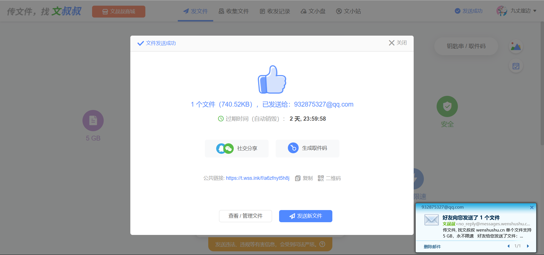The height and width of the screenshot is (255, 544).
Task: Open the 钥匙串 / 取件码 button
Action: (x=466, y=46)
